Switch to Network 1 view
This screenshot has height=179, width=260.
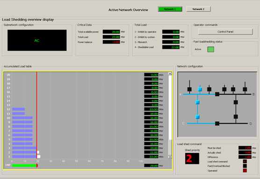point(170,9)
